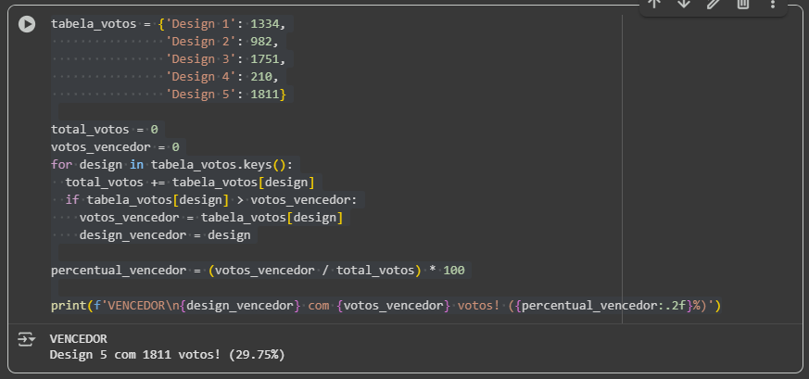Run the code cell
This screenshot has height=379, width=809.
28,24
